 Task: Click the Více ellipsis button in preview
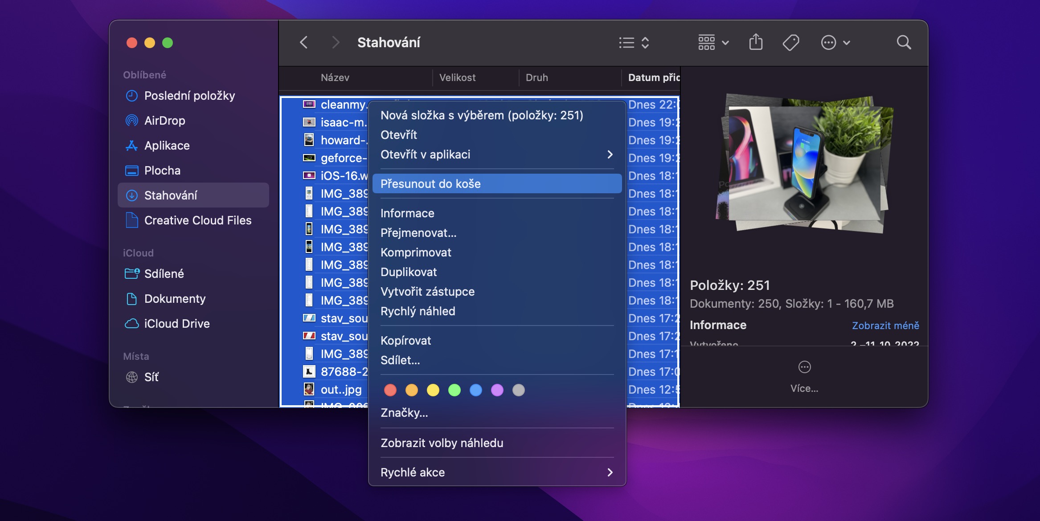tap(804, 367)
